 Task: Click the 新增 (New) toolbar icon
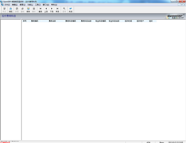click(17, 10)
